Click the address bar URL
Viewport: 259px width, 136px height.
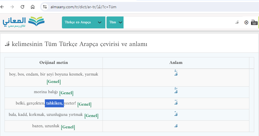82,7
